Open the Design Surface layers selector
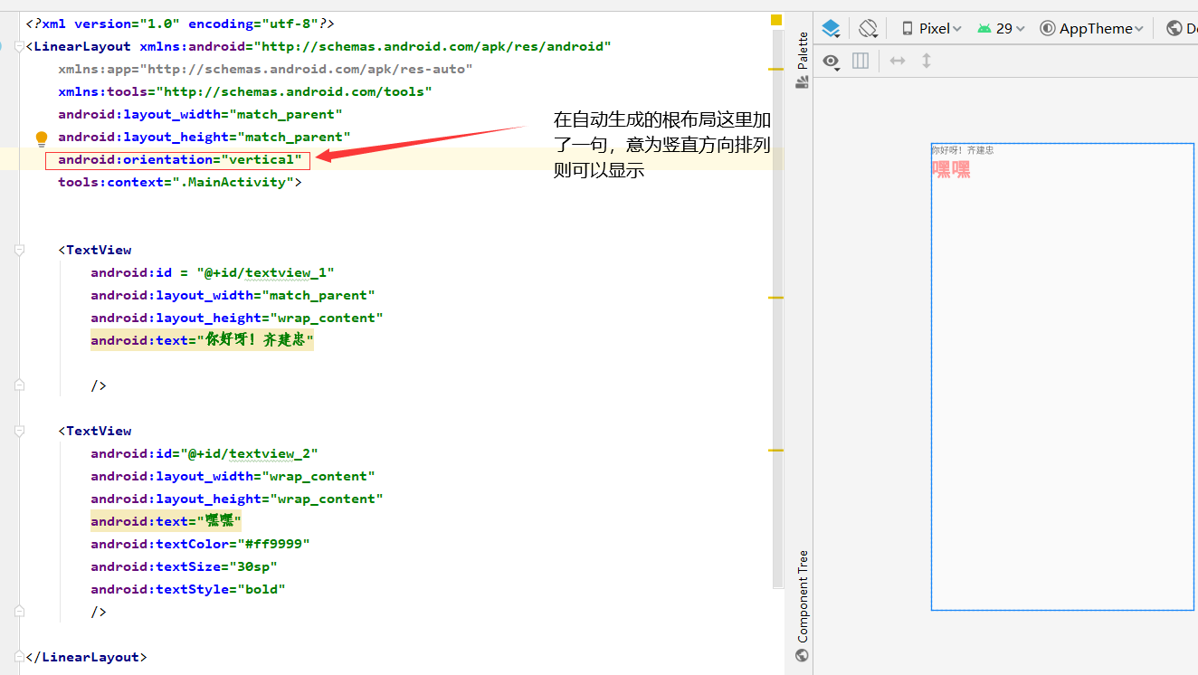1198x675 pixels. (831, 28)
